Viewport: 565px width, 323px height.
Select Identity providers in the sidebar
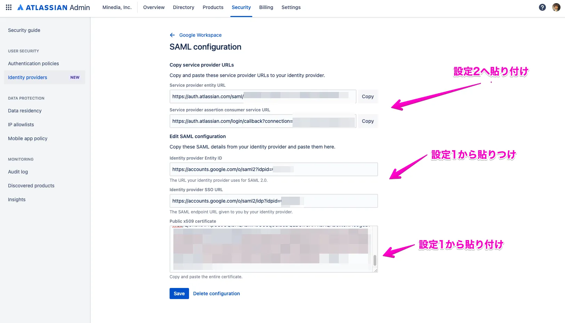click(28, 77)
